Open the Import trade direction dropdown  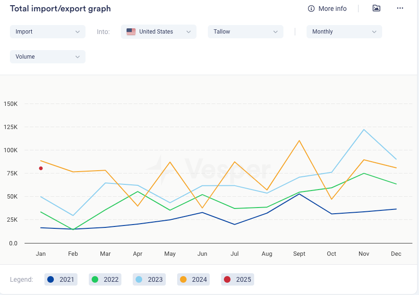(x=48, y=32)
